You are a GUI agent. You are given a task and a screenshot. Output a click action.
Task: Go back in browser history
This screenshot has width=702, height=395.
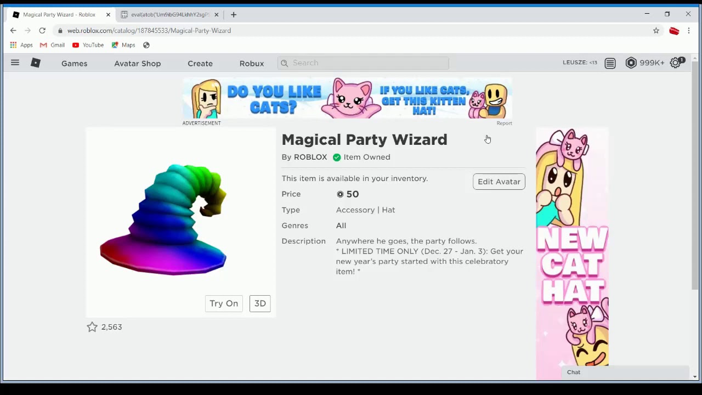pyautogui.click(x=13, y=31)
